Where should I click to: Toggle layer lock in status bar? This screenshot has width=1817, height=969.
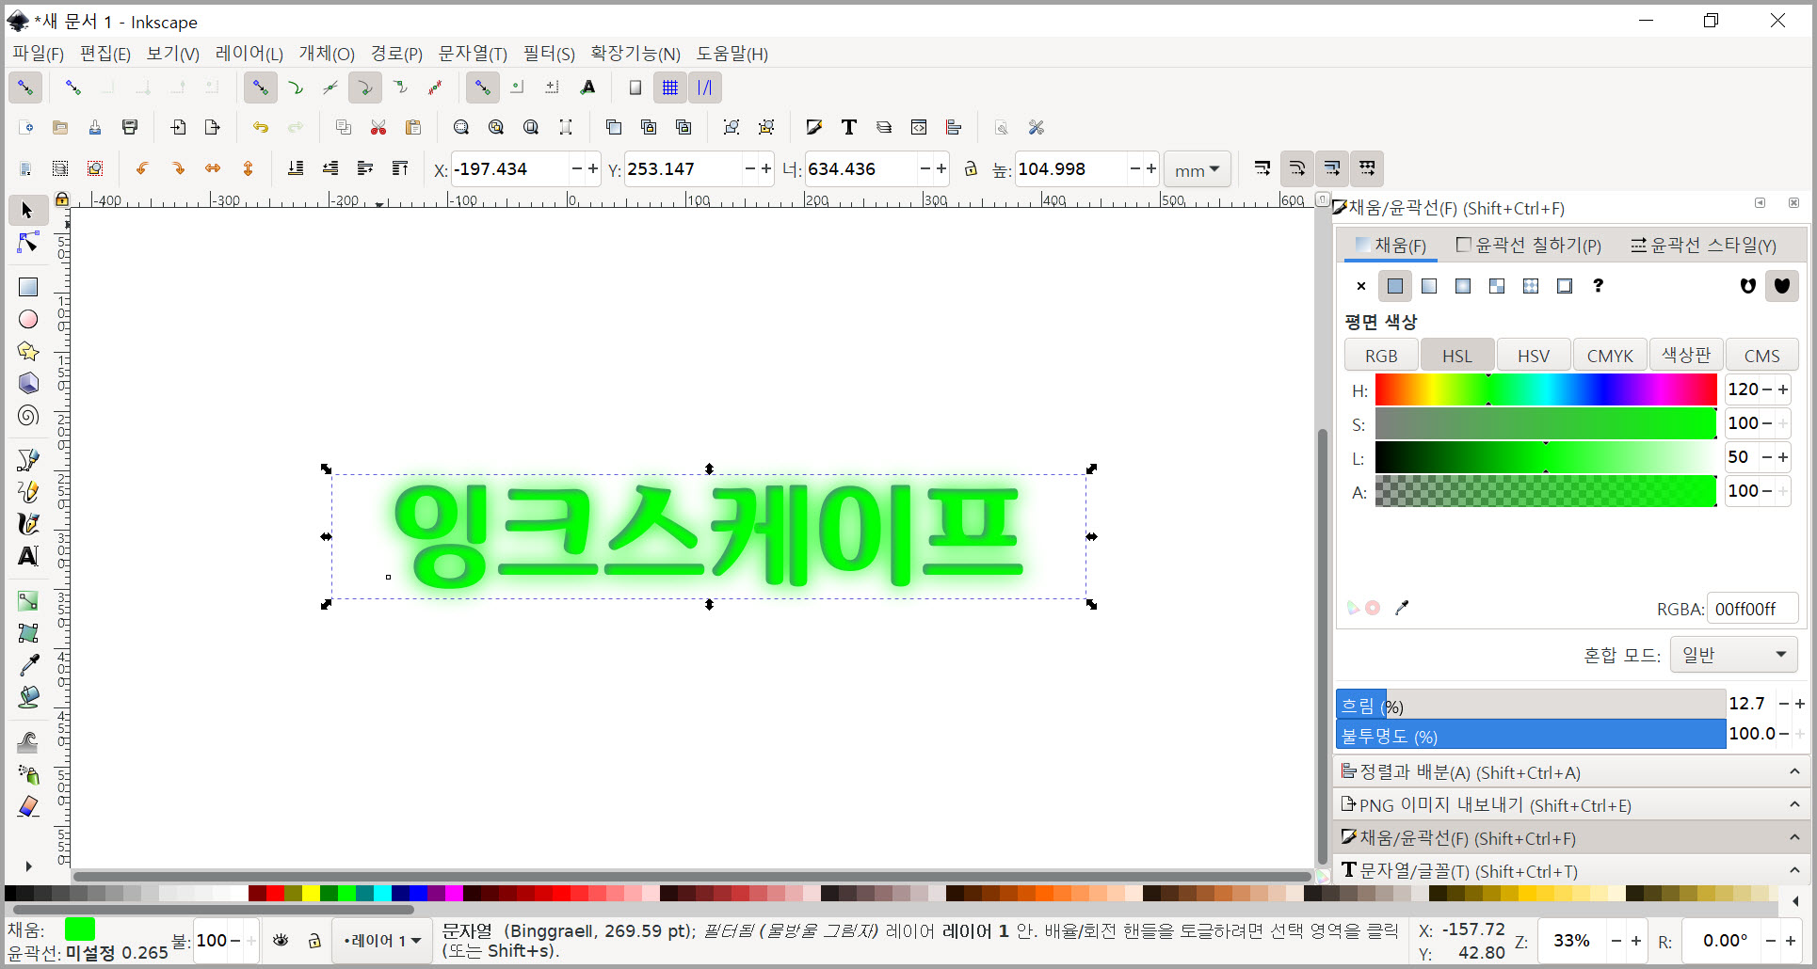(314, 940)
